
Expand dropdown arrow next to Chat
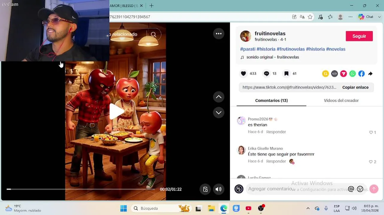[x=379, y=17]
